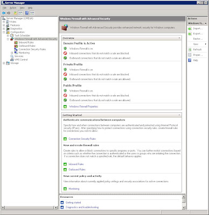
Task: Select the Task Scheduler clock icon
Action: click(x=12, y=35)
